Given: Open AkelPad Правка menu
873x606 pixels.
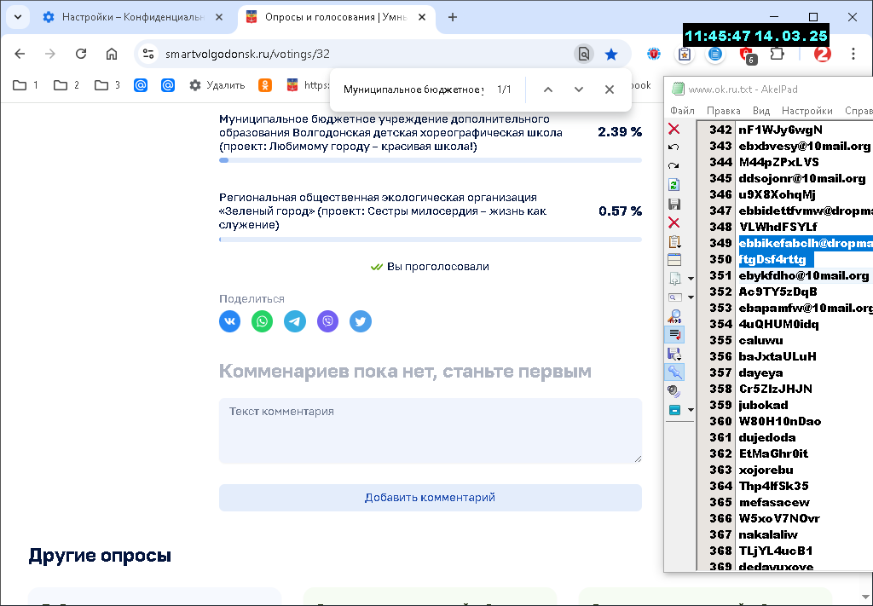Looking at the screenshot, I should (723, 110).
